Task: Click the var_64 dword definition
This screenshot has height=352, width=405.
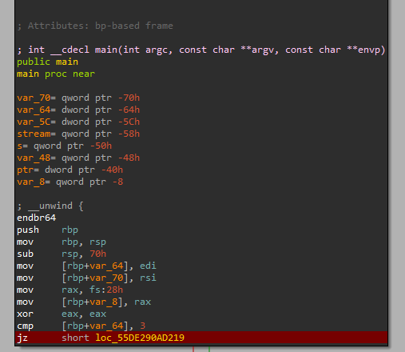Action: point(78,110)
